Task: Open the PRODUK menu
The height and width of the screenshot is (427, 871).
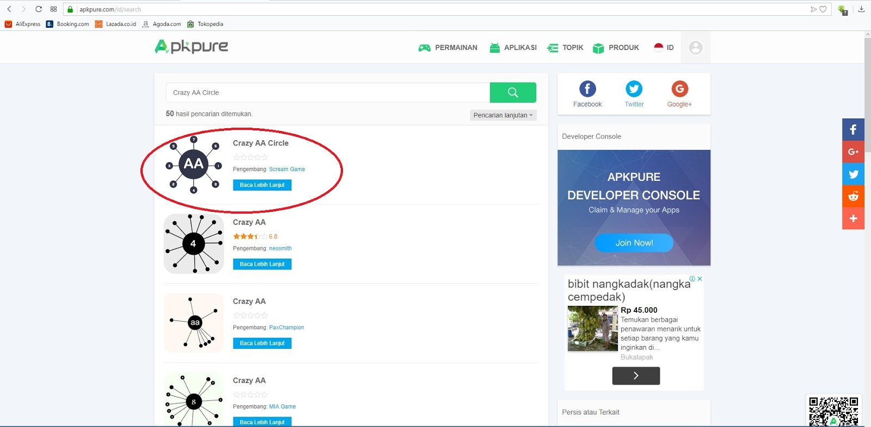Action: 616,48
